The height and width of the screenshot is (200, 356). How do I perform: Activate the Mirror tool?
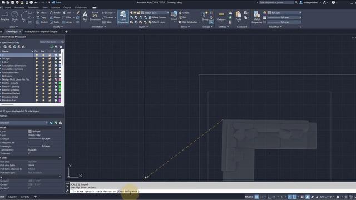pyautogui.click(x=55, y=17)
